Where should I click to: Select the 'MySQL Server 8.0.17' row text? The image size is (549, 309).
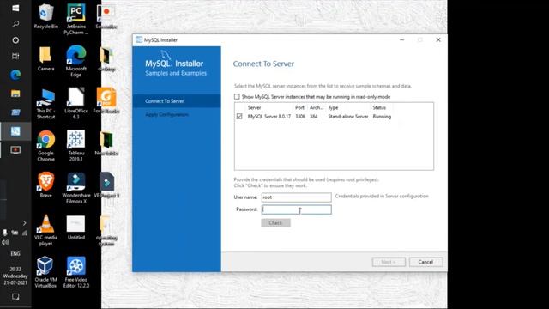click(x=269, y=117)
